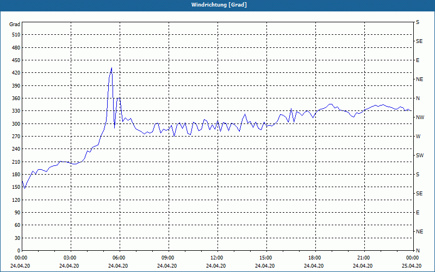This screenshot has width=435, height=272.
Task: Select the NE compass label between 390 and 420
Action: pyautogui.click(x=419, y=79)
